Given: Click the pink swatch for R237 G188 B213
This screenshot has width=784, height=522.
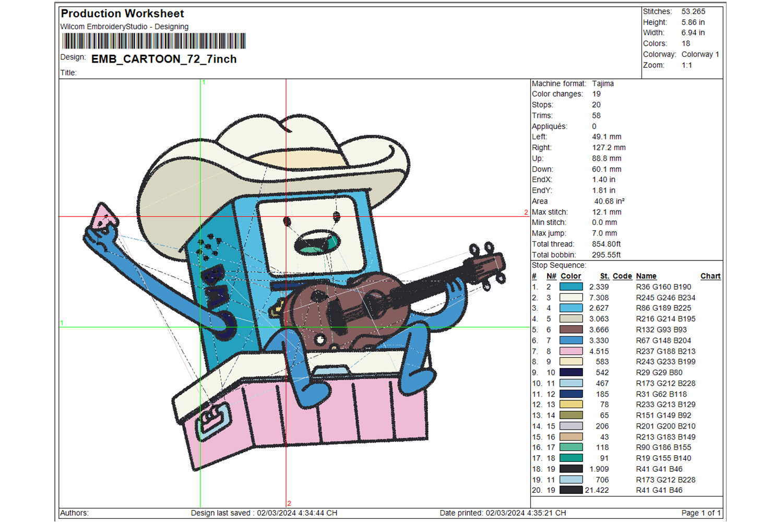Looking at the screenshot, I should click(571, 351).
